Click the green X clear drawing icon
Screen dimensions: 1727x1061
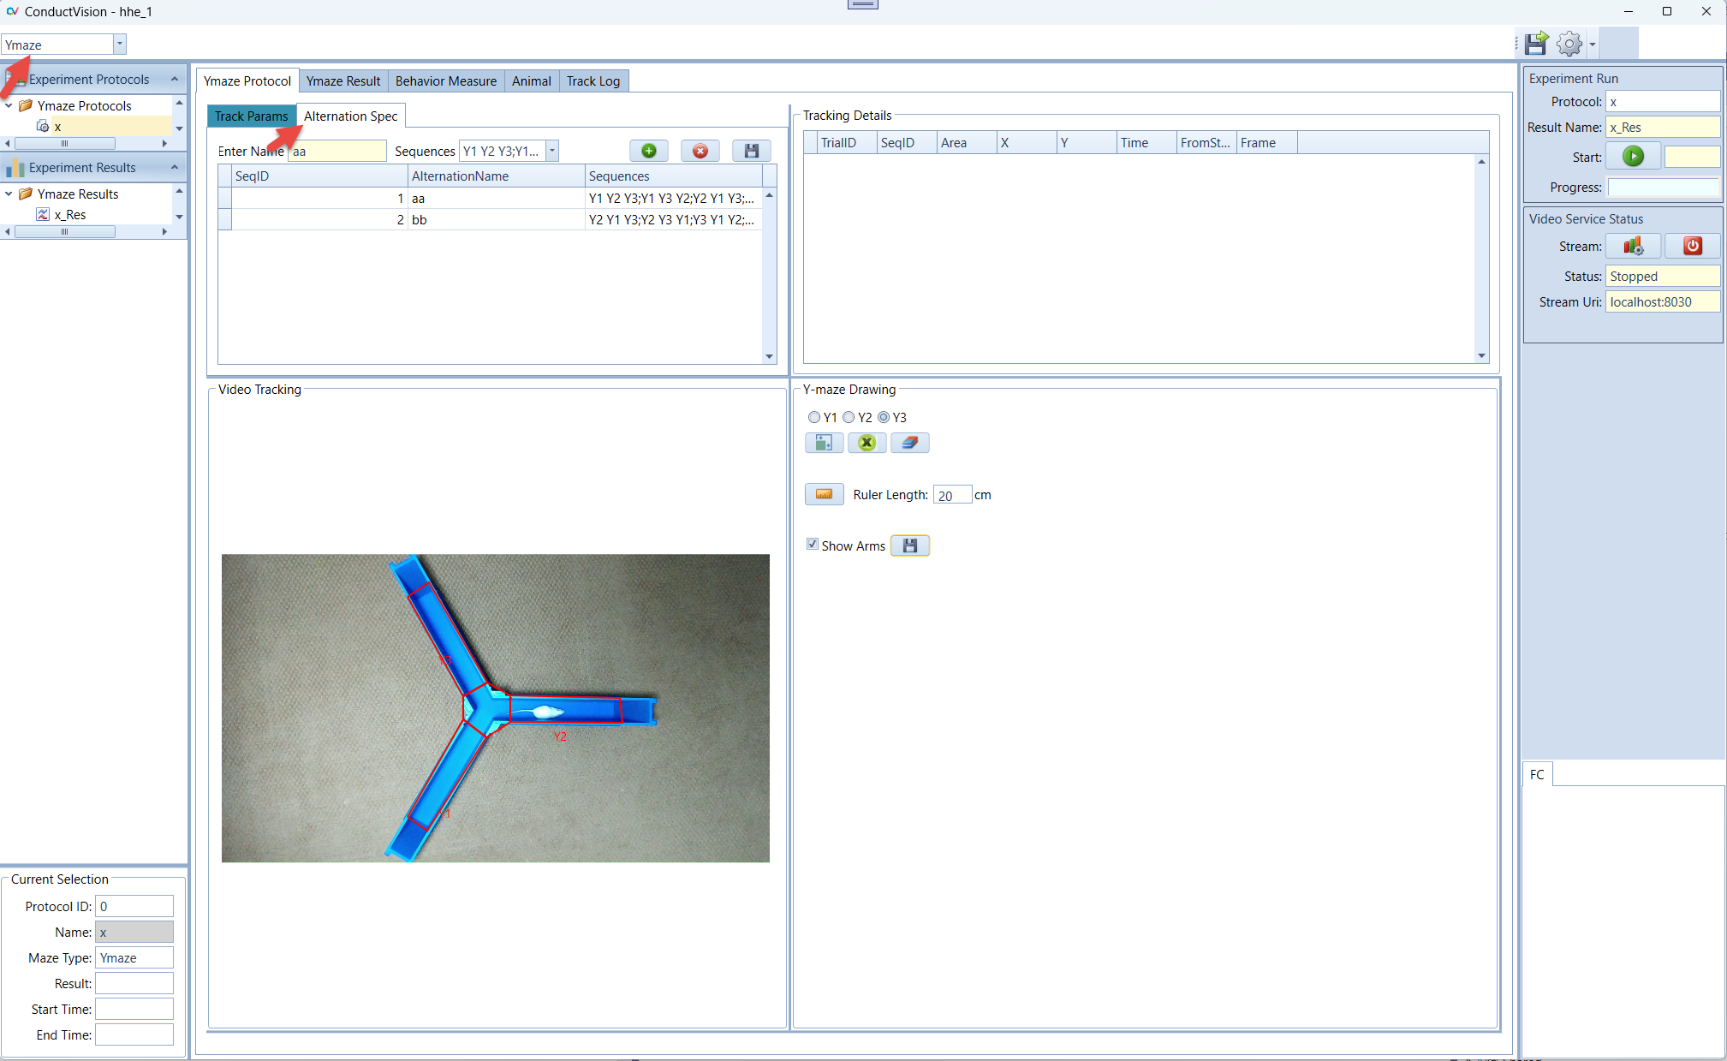pyautogui.click(x=866, y=443)
